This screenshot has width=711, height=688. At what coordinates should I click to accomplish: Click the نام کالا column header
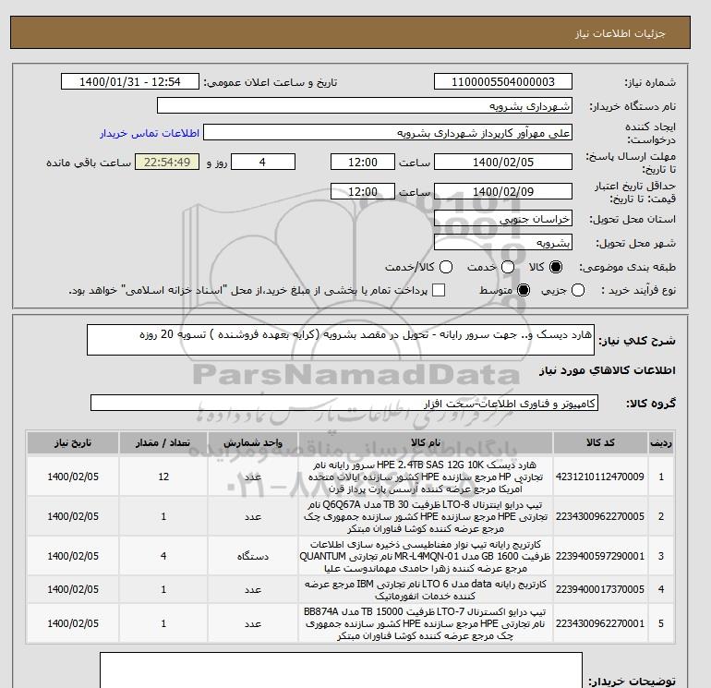(x=426, y=442)
